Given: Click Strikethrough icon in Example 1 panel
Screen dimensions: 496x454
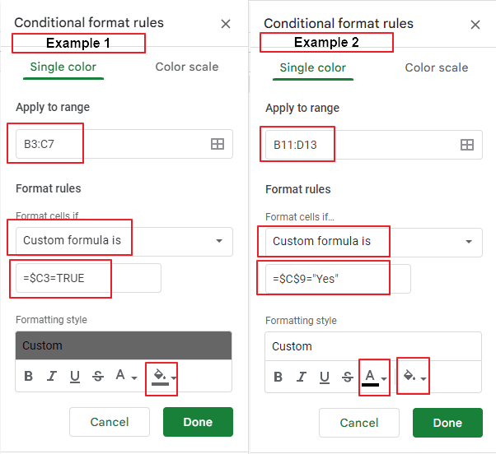Looking at the screenshot, I should 98,376.
